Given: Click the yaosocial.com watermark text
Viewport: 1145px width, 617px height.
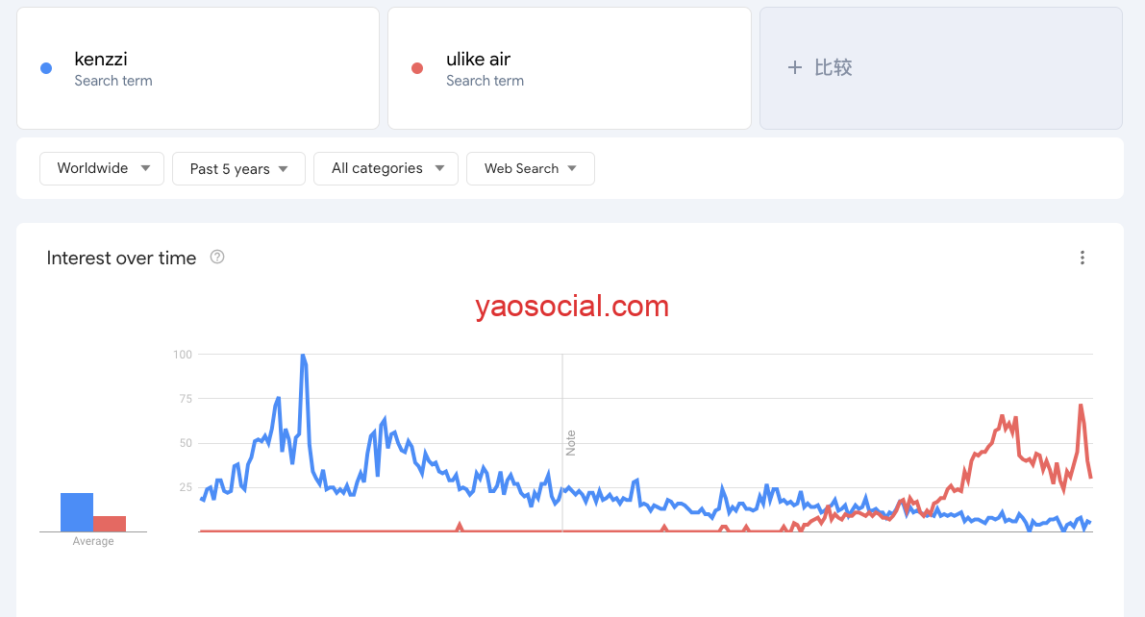Looking at the screenshot, I should coord(572,307).
